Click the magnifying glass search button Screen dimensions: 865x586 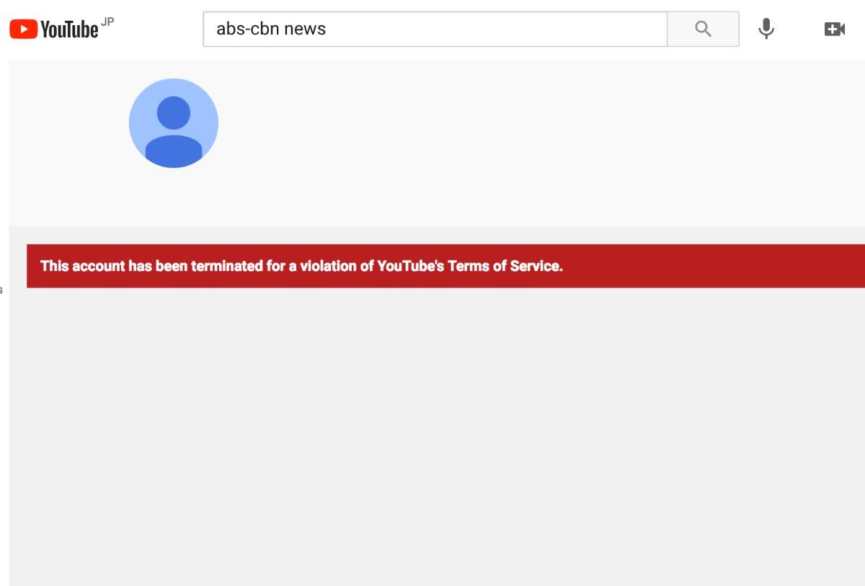coord(703,29)
